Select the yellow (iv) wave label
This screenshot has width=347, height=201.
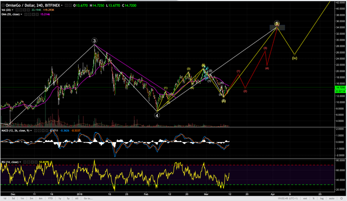point(294,58)
